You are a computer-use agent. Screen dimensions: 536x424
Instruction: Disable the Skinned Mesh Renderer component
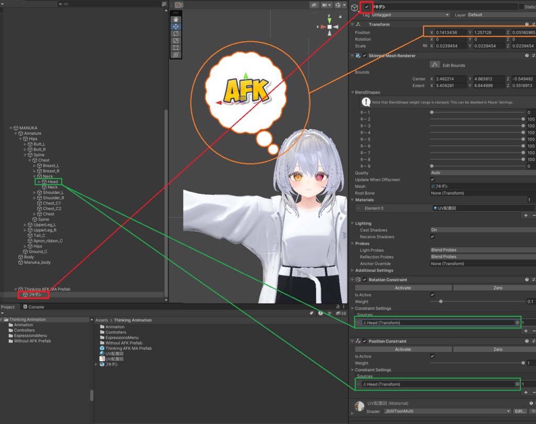[365, 55]
